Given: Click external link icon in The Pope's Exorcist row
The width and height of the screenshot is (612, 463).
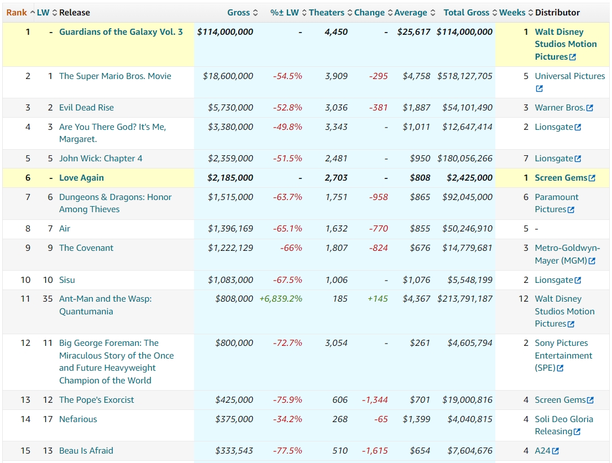Looking at the screenshot, I should coord(590,400).
